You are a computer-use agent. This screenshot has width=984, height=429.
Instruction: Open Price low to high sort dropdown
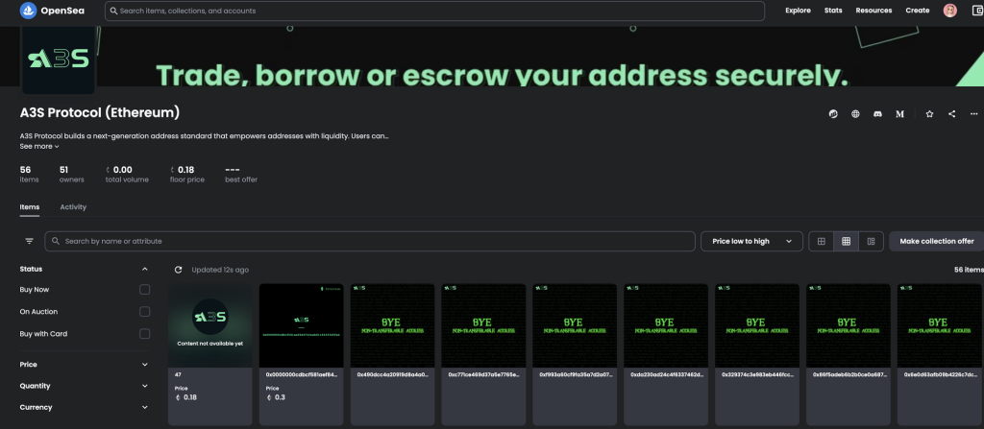[x=751, y=241]
